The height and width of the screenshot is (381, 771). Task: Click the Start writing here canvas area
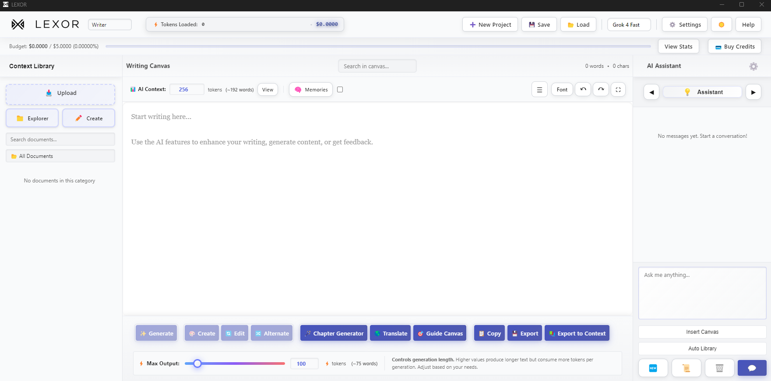(x=377, y=209)
